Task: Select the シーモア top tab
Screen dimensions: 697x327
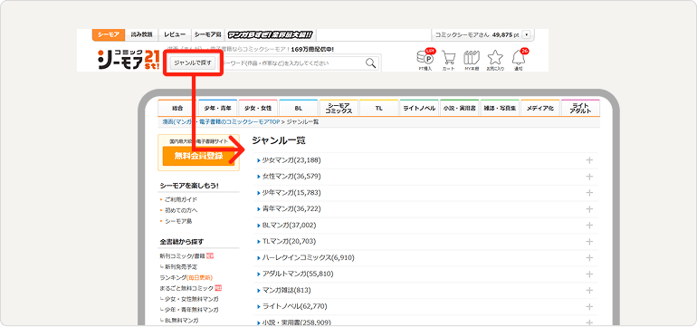Action: point(109,34)
